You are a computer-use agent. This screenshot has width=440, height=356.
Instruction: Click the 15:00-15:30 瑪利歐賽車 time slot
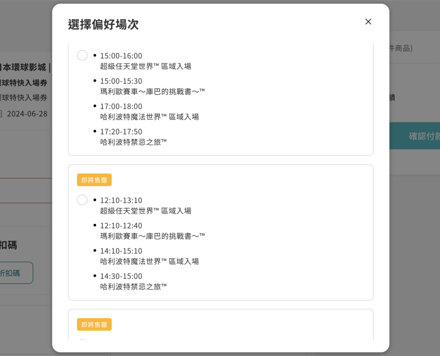(121, 81)
